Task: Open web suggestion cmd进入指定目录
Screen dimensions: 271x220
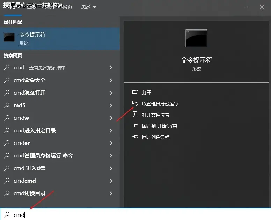Action: (60, 131)
